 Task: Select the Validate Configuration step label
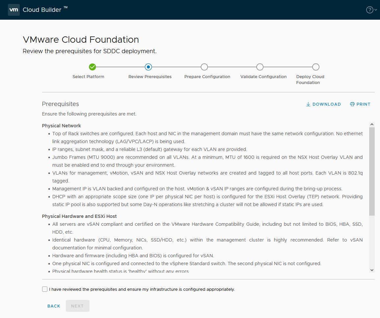pos(263,76)
